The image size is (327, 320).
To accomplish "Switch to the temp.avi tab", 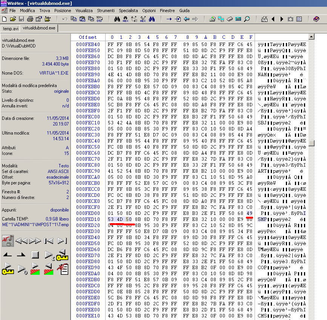I will tap(10, 28).
